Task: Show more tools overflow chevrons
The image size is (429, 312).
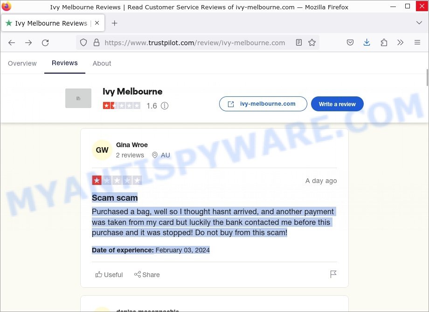Action: 400,43
